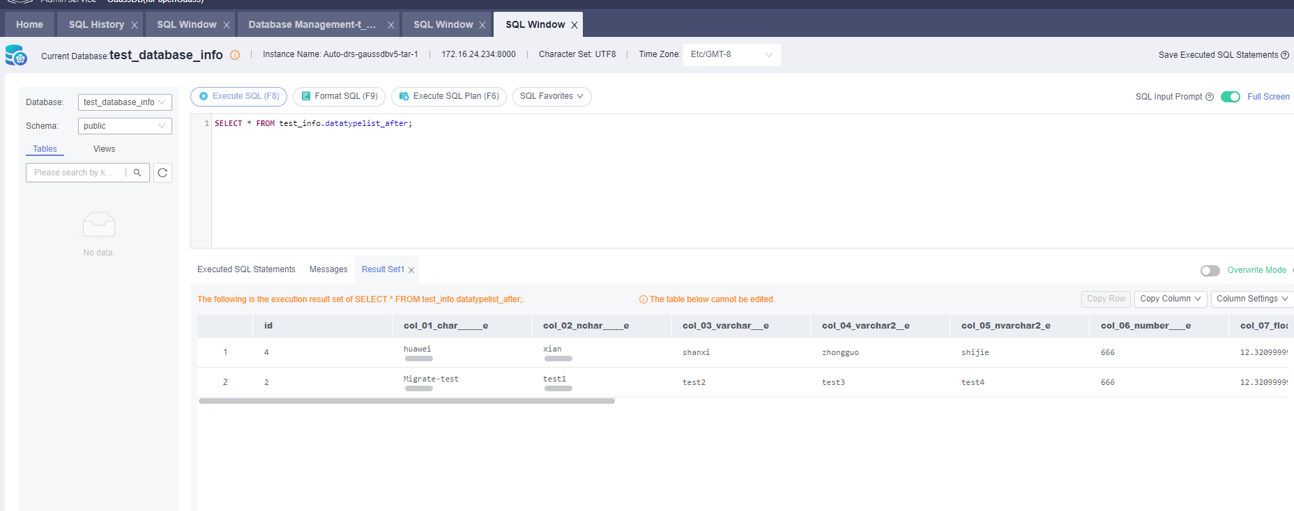Click the Full Screen link

[x=1268, y=97]
